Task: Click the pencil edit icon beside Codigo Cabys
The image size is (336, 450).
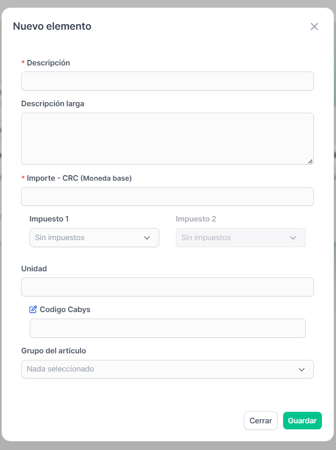Action: point(33,310)
